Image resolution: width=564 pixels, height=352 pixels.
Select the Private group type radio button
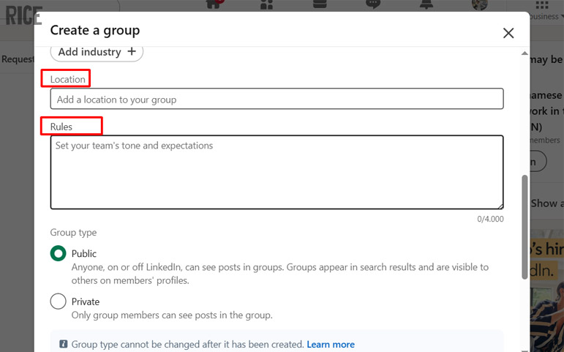[x=59, y=302]
